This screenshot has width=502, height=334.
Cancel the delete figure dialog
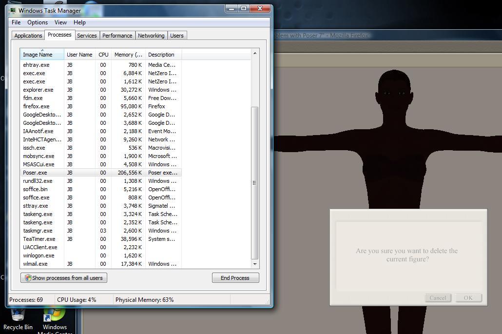point(438,298)
